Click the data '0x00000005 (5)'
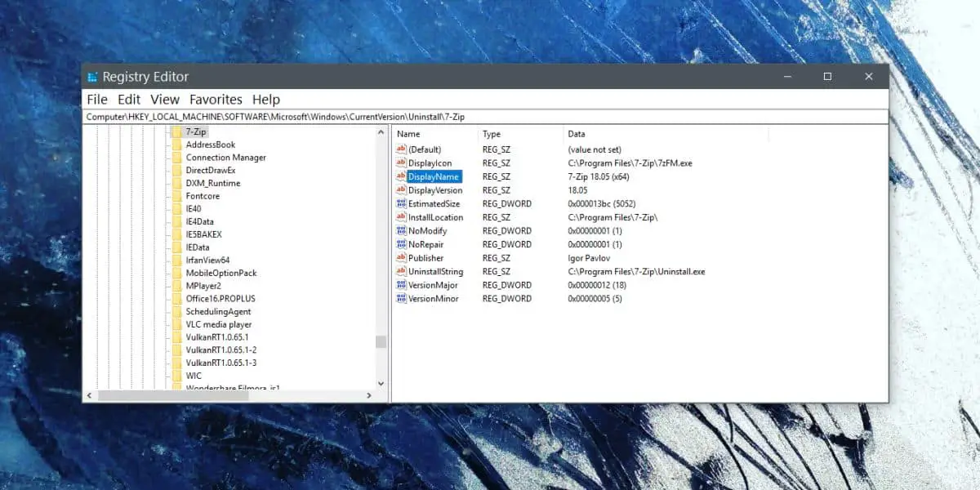 [595, 299]
